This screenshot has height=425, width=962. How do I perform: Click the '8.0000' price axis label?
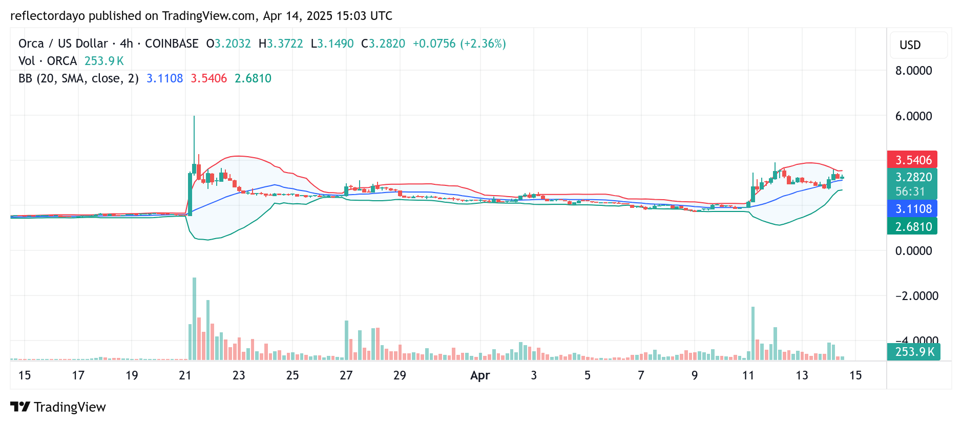pyautogui.click(x=913, y=71)
